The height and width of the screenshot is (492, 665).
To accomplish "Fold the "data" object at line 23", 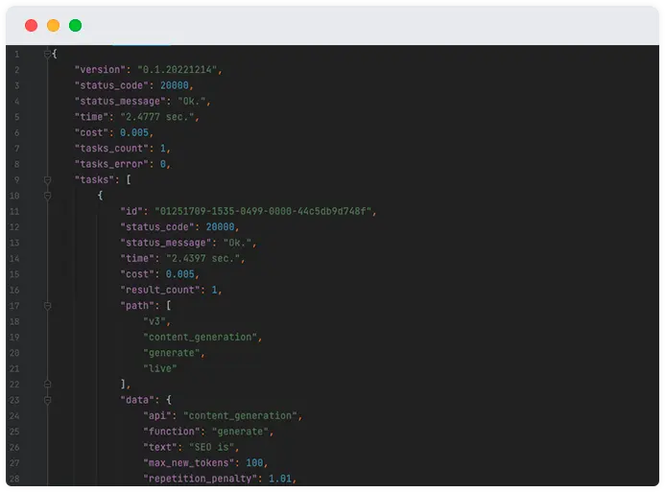I will tap(48, 400).
